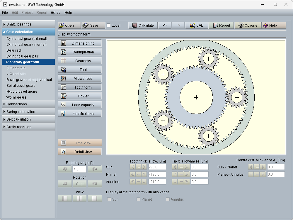Image resolution: width=293 pixels, height=220 pixels.
Task: Click the Modifications button
Action: (80, 114)
